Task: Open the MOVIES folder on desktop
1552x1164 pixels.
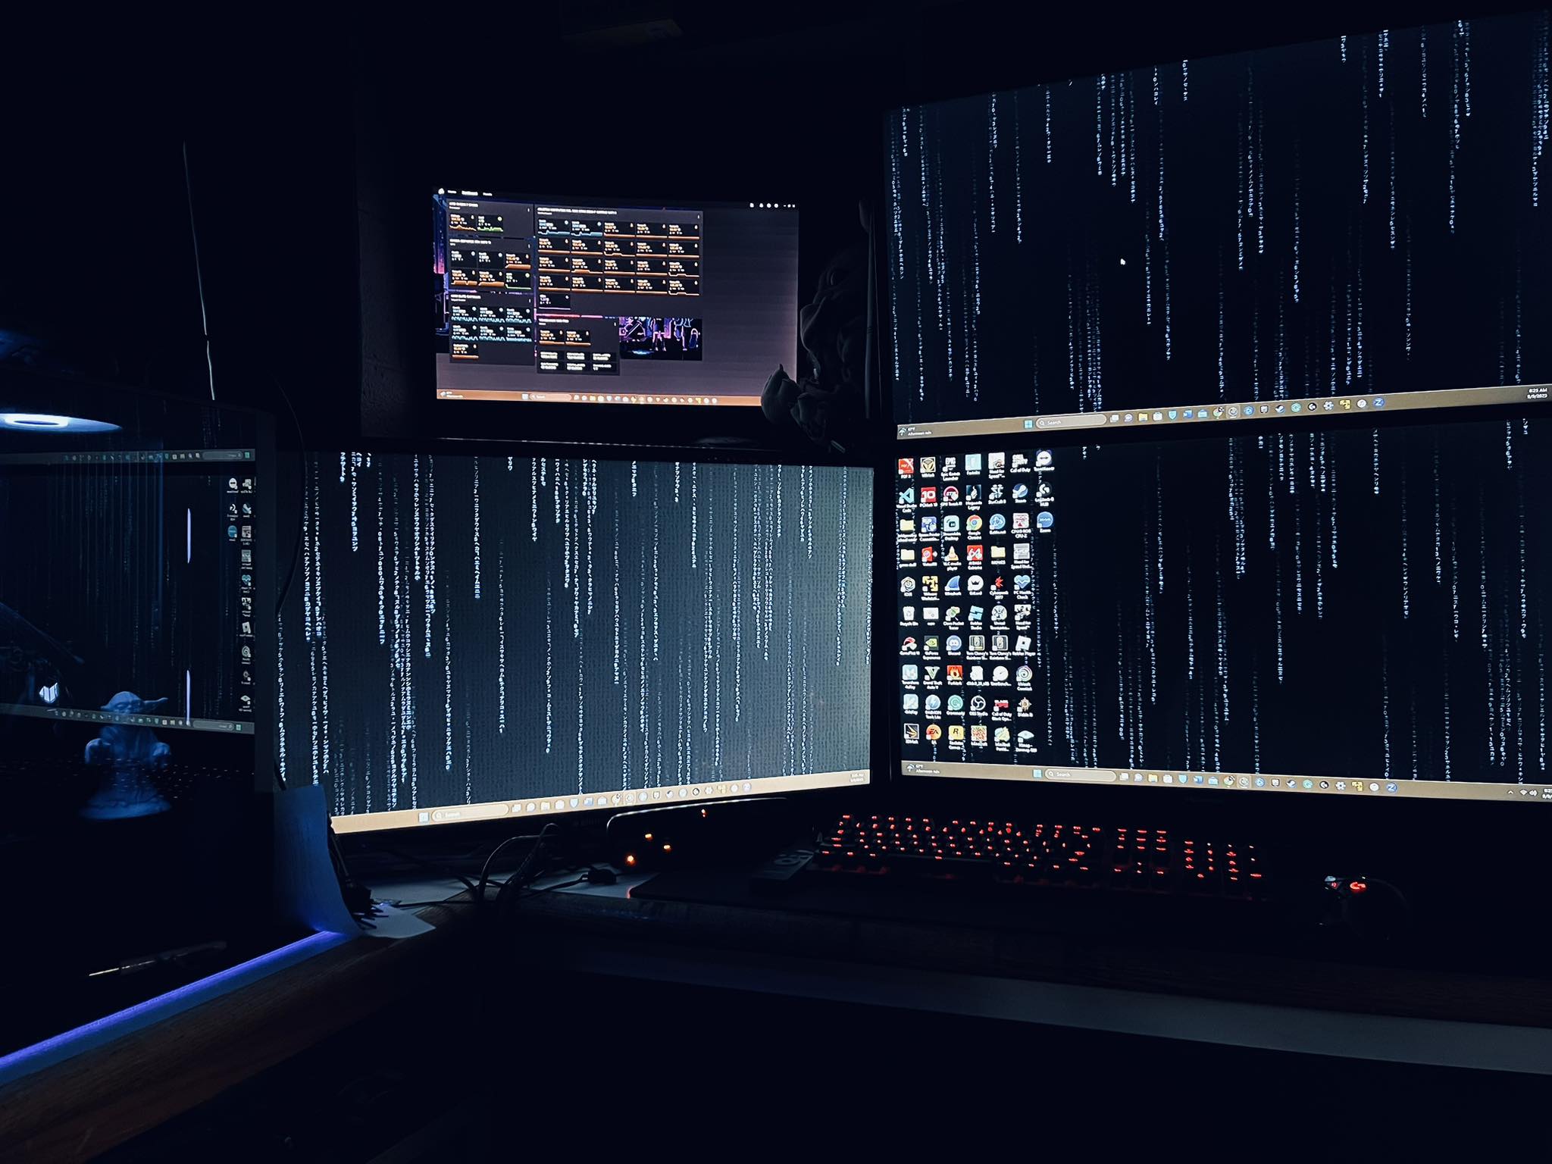Action: [x=998, y=553]
